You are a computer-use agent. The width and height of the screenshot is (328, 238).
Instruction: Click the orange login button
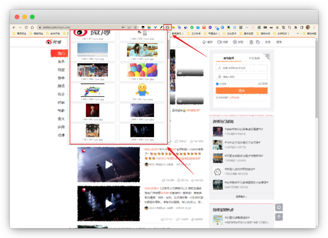click(x=242, y=91)
